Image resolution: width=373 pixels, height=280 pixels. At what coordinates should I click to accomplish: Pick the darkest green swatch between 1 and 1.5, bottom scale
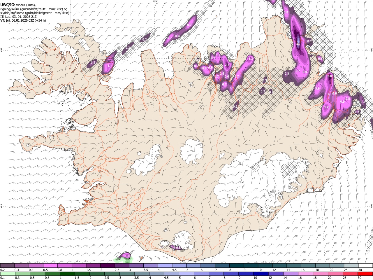pyautogui.click(x=67, y=274)
